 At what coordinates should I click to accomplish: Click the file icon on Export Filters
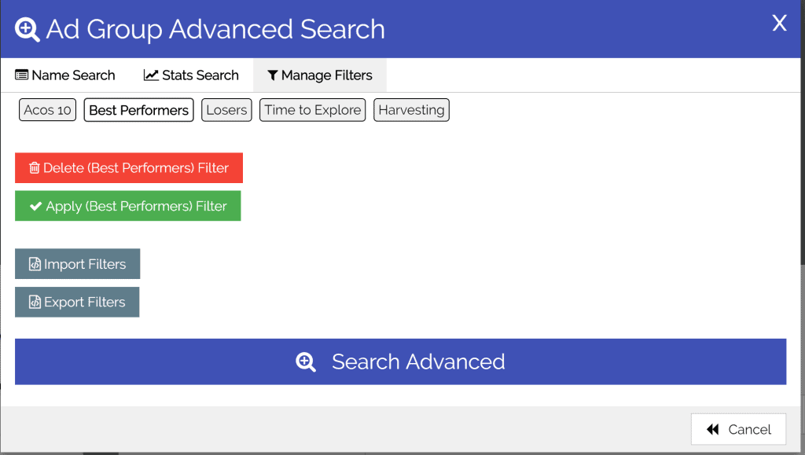(35, 302)
